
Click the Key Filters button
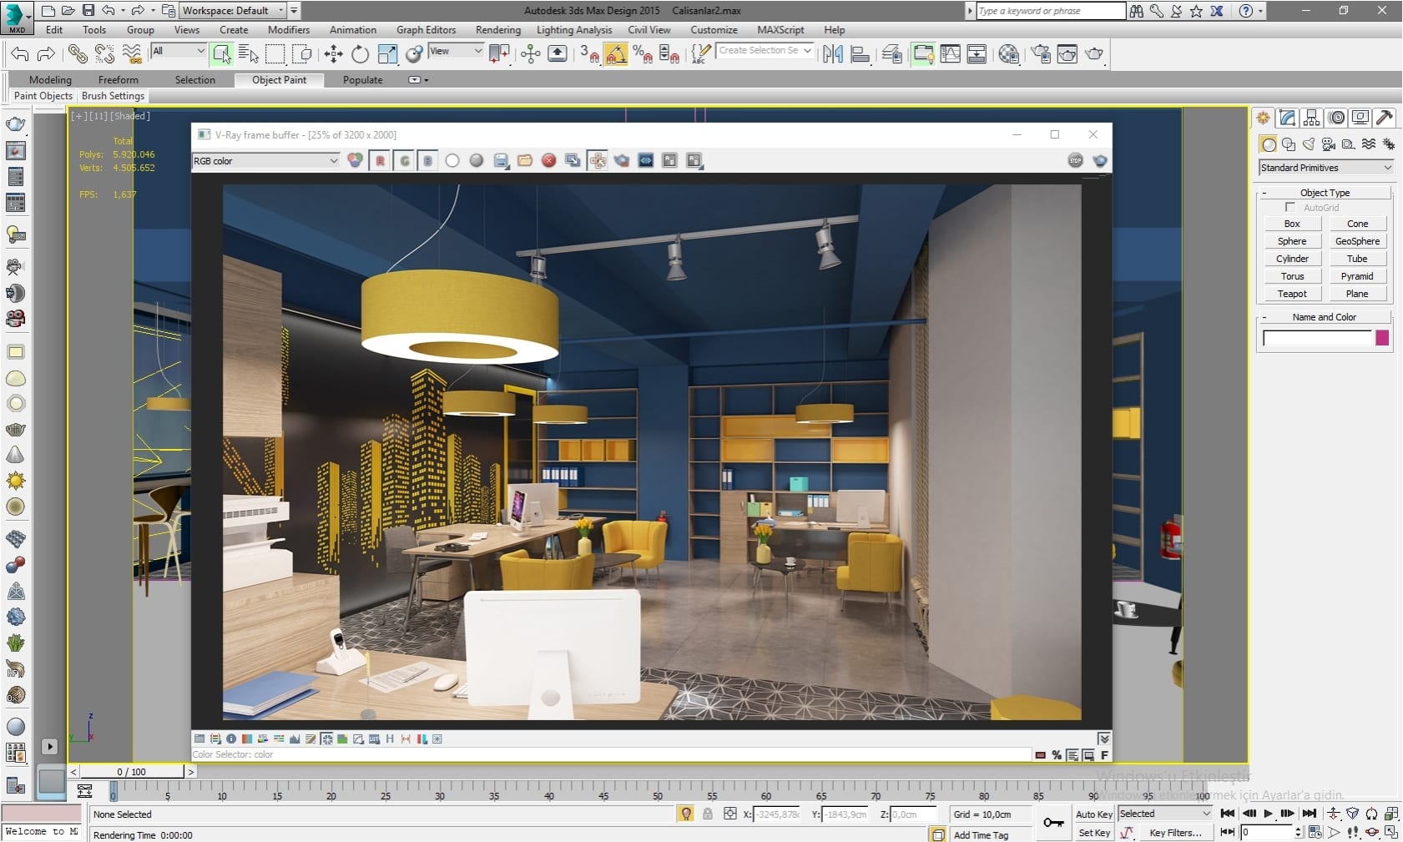[1175, 833]
